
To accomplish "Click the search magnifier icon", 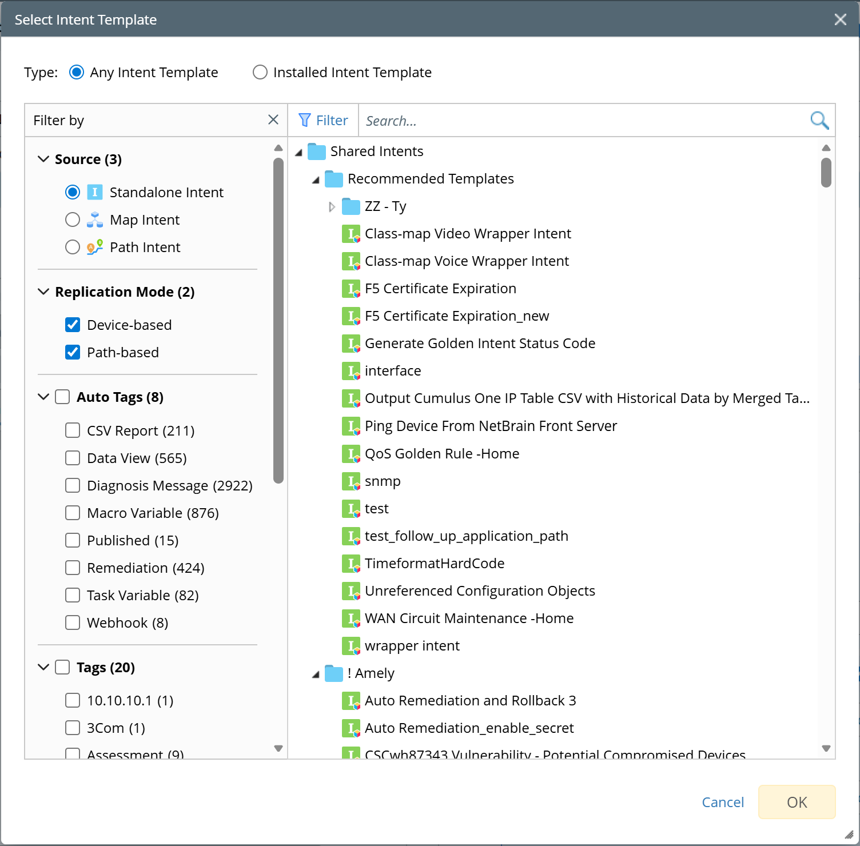I will 819,121.
